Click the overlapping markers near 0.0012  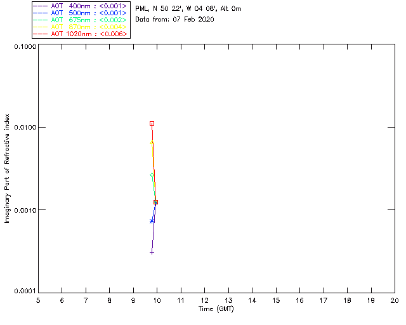coord(155,202)
